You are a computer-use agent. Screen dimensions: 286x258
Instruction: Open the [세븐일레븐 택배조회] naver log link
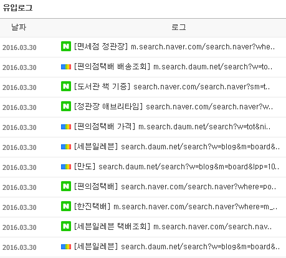pyautogui.click(x=173, y=226)
